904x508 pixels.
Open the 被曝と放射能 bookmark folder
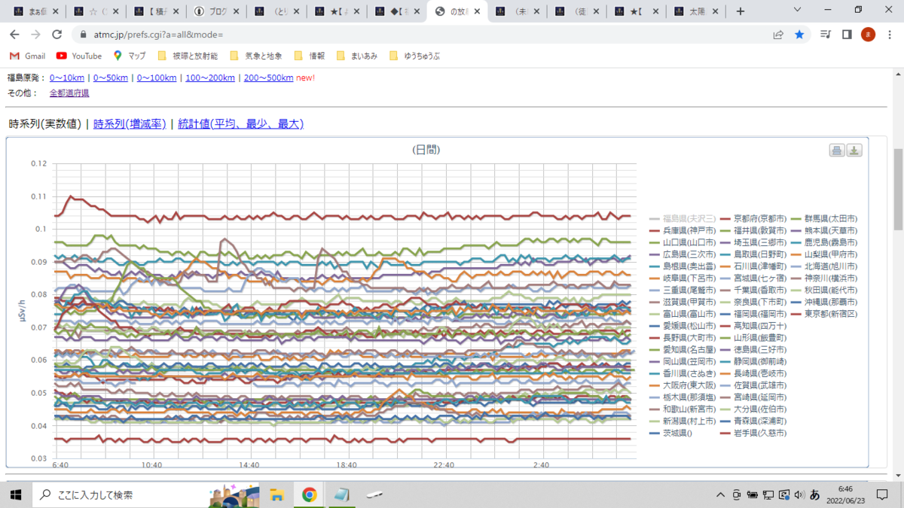188,56
